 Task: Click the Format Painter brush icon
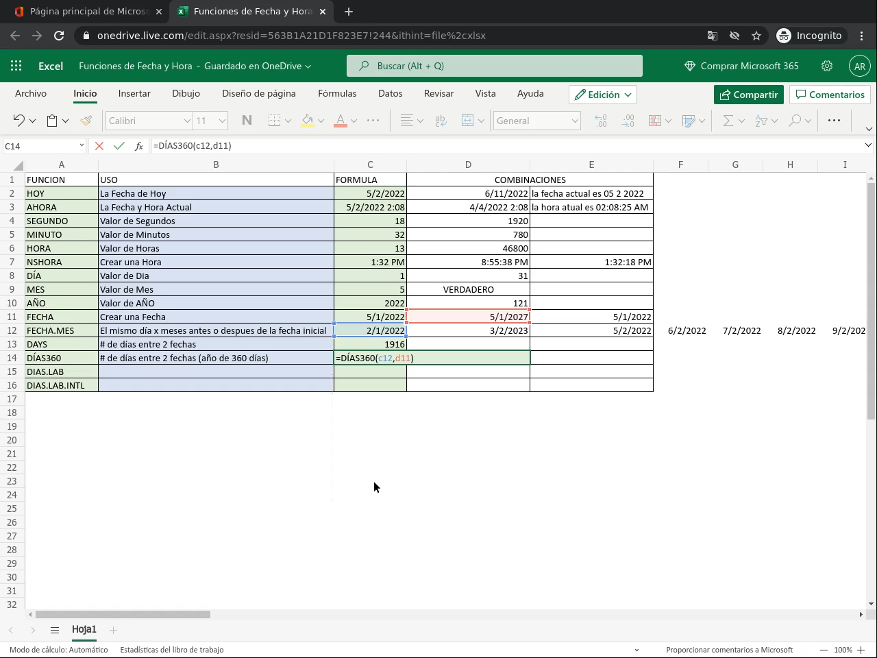pyautogui.click(x=86, y=121)
